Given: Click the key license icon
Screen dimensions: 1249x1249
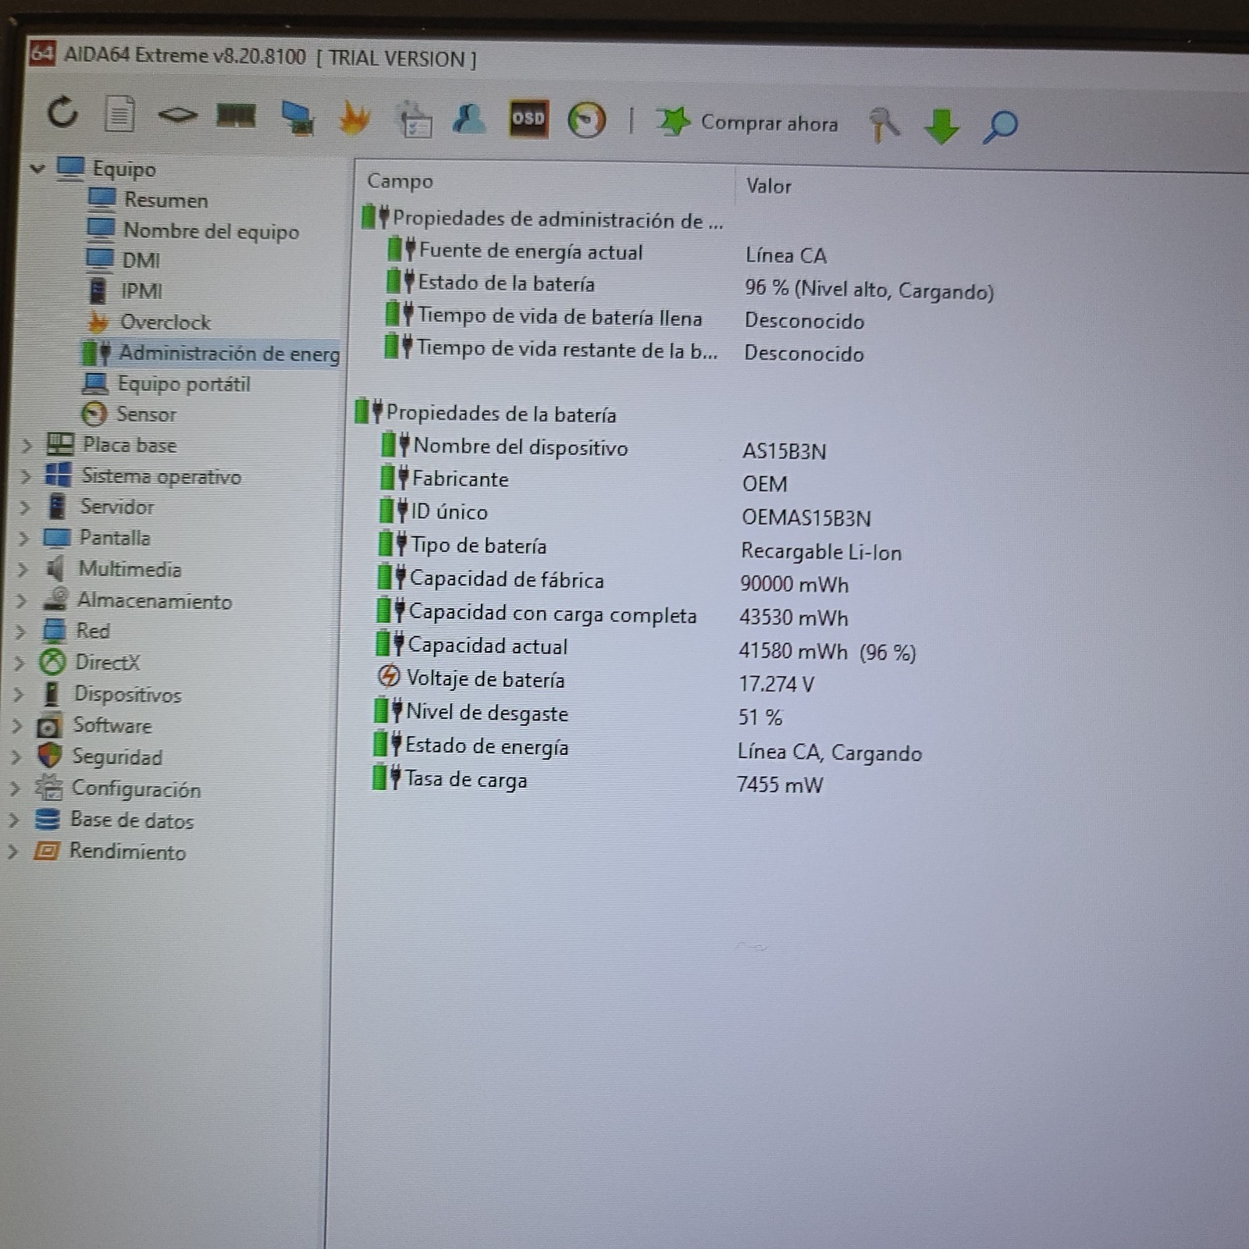Looking at the screenshot, I should click(884, 124).
